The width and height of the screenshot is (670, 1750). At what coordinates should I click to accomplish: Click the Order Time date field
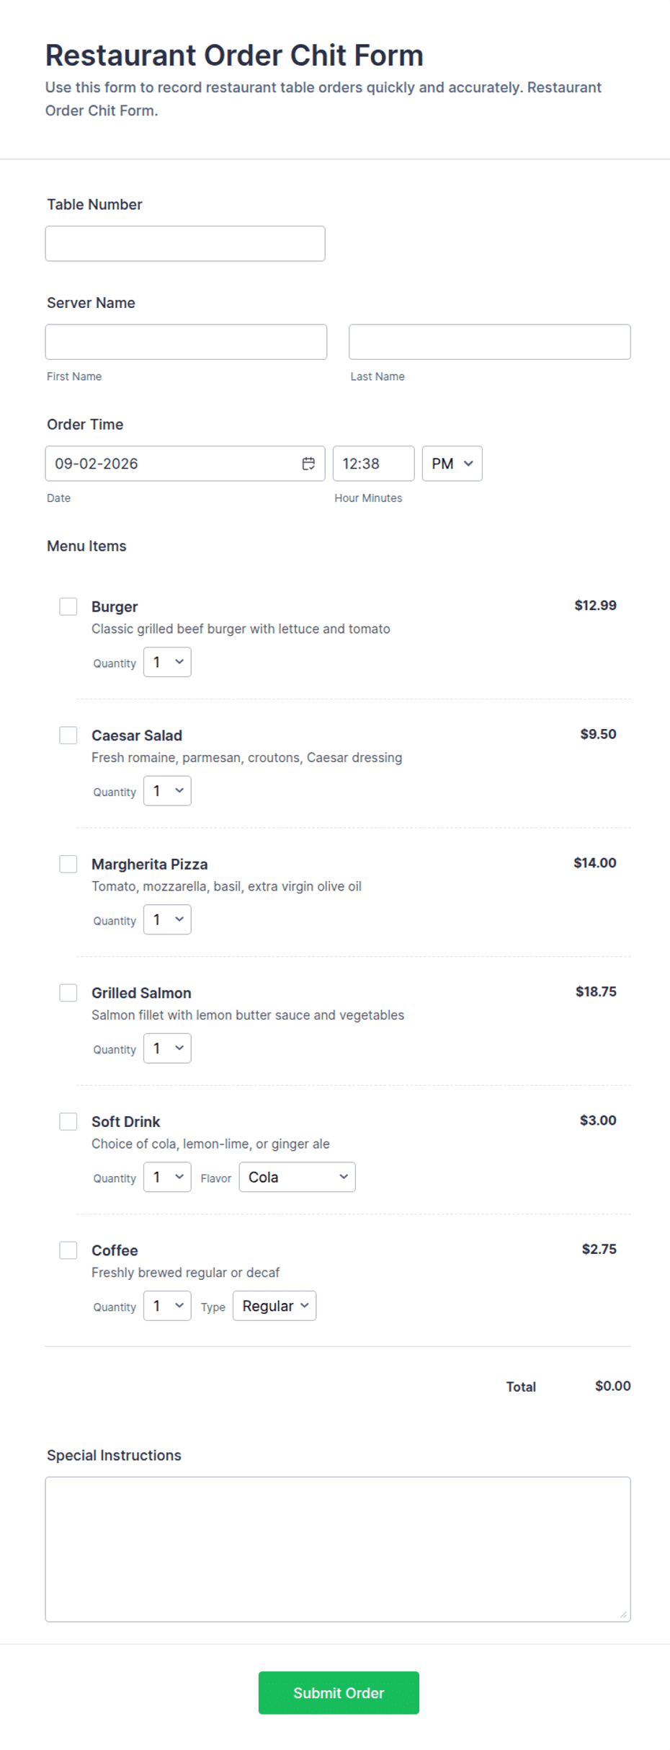coord(185,464)
